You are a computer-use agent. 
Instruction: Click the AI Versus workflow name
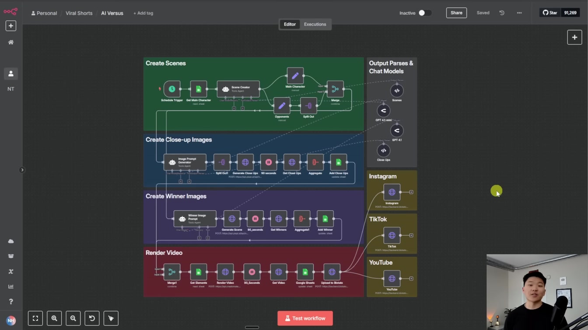click(112, 13)
